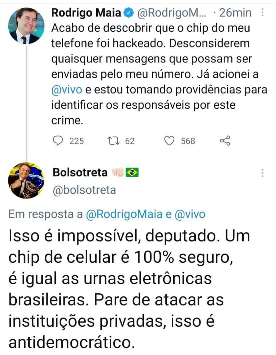Click the Brazil flag emoji beside Bolsotreta

tap(132, 173)
